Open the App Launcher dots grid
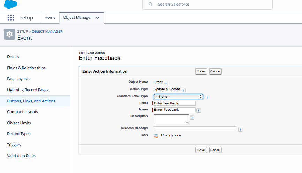 [x=11, y=17]
